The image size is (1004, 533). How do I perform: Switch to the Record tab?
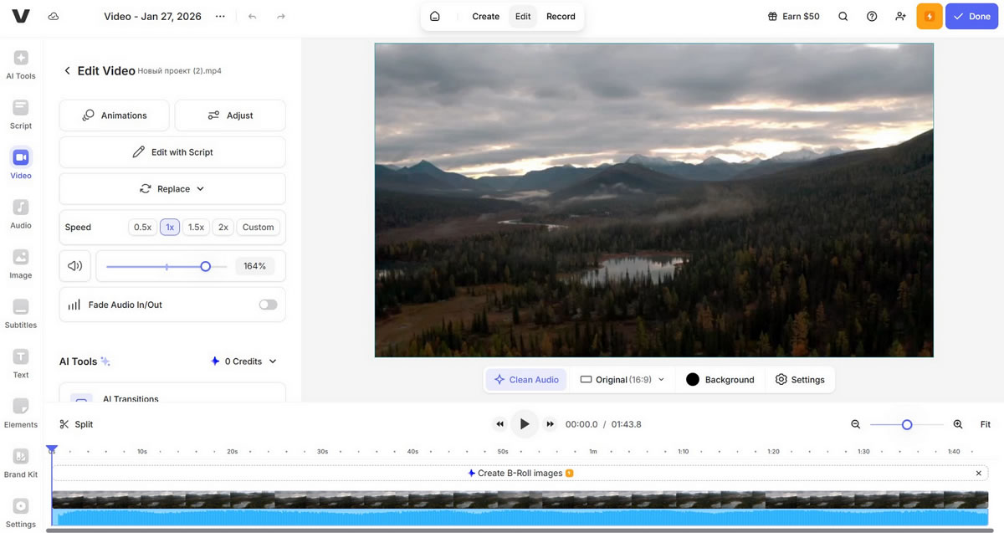pyautogui.click(x=561, y=17)
